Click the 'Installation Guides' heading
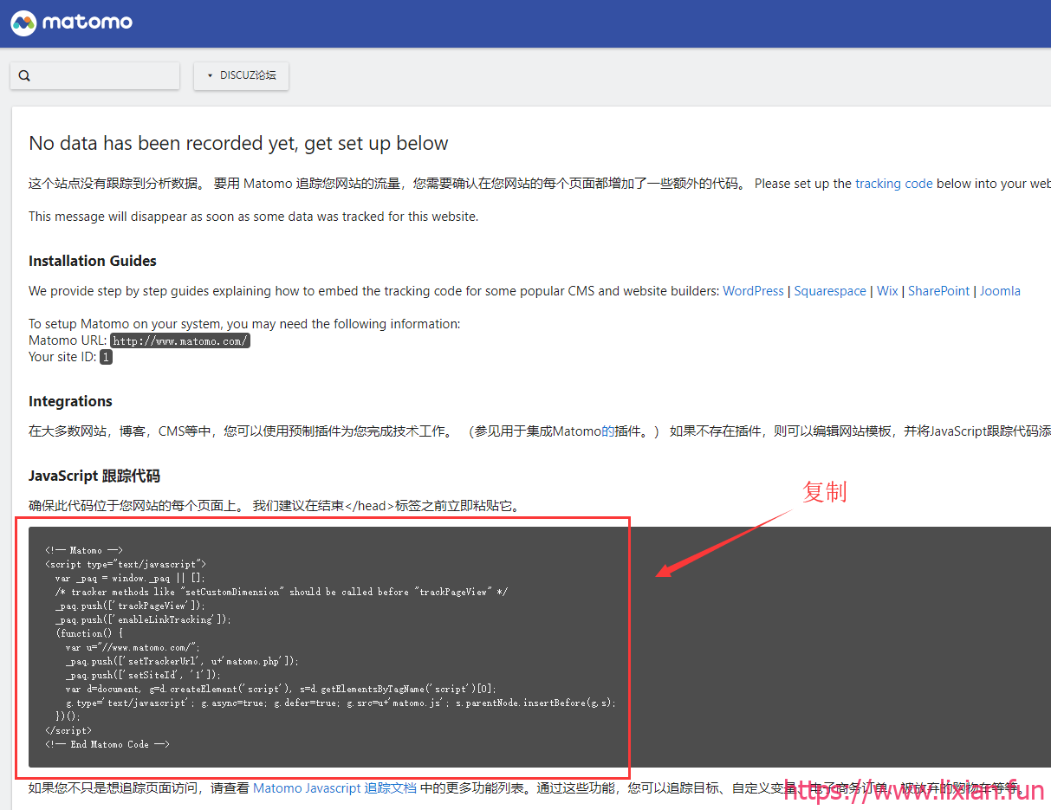The height and width of the screenshot is (810, 1051). (93, 261)
